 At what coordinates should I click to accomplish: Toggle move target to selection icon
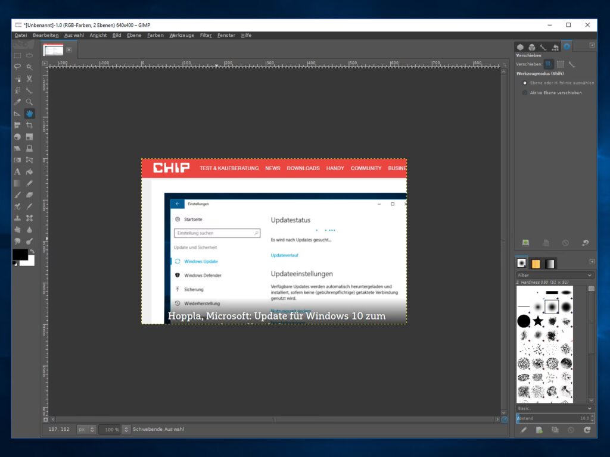(561, 64)
